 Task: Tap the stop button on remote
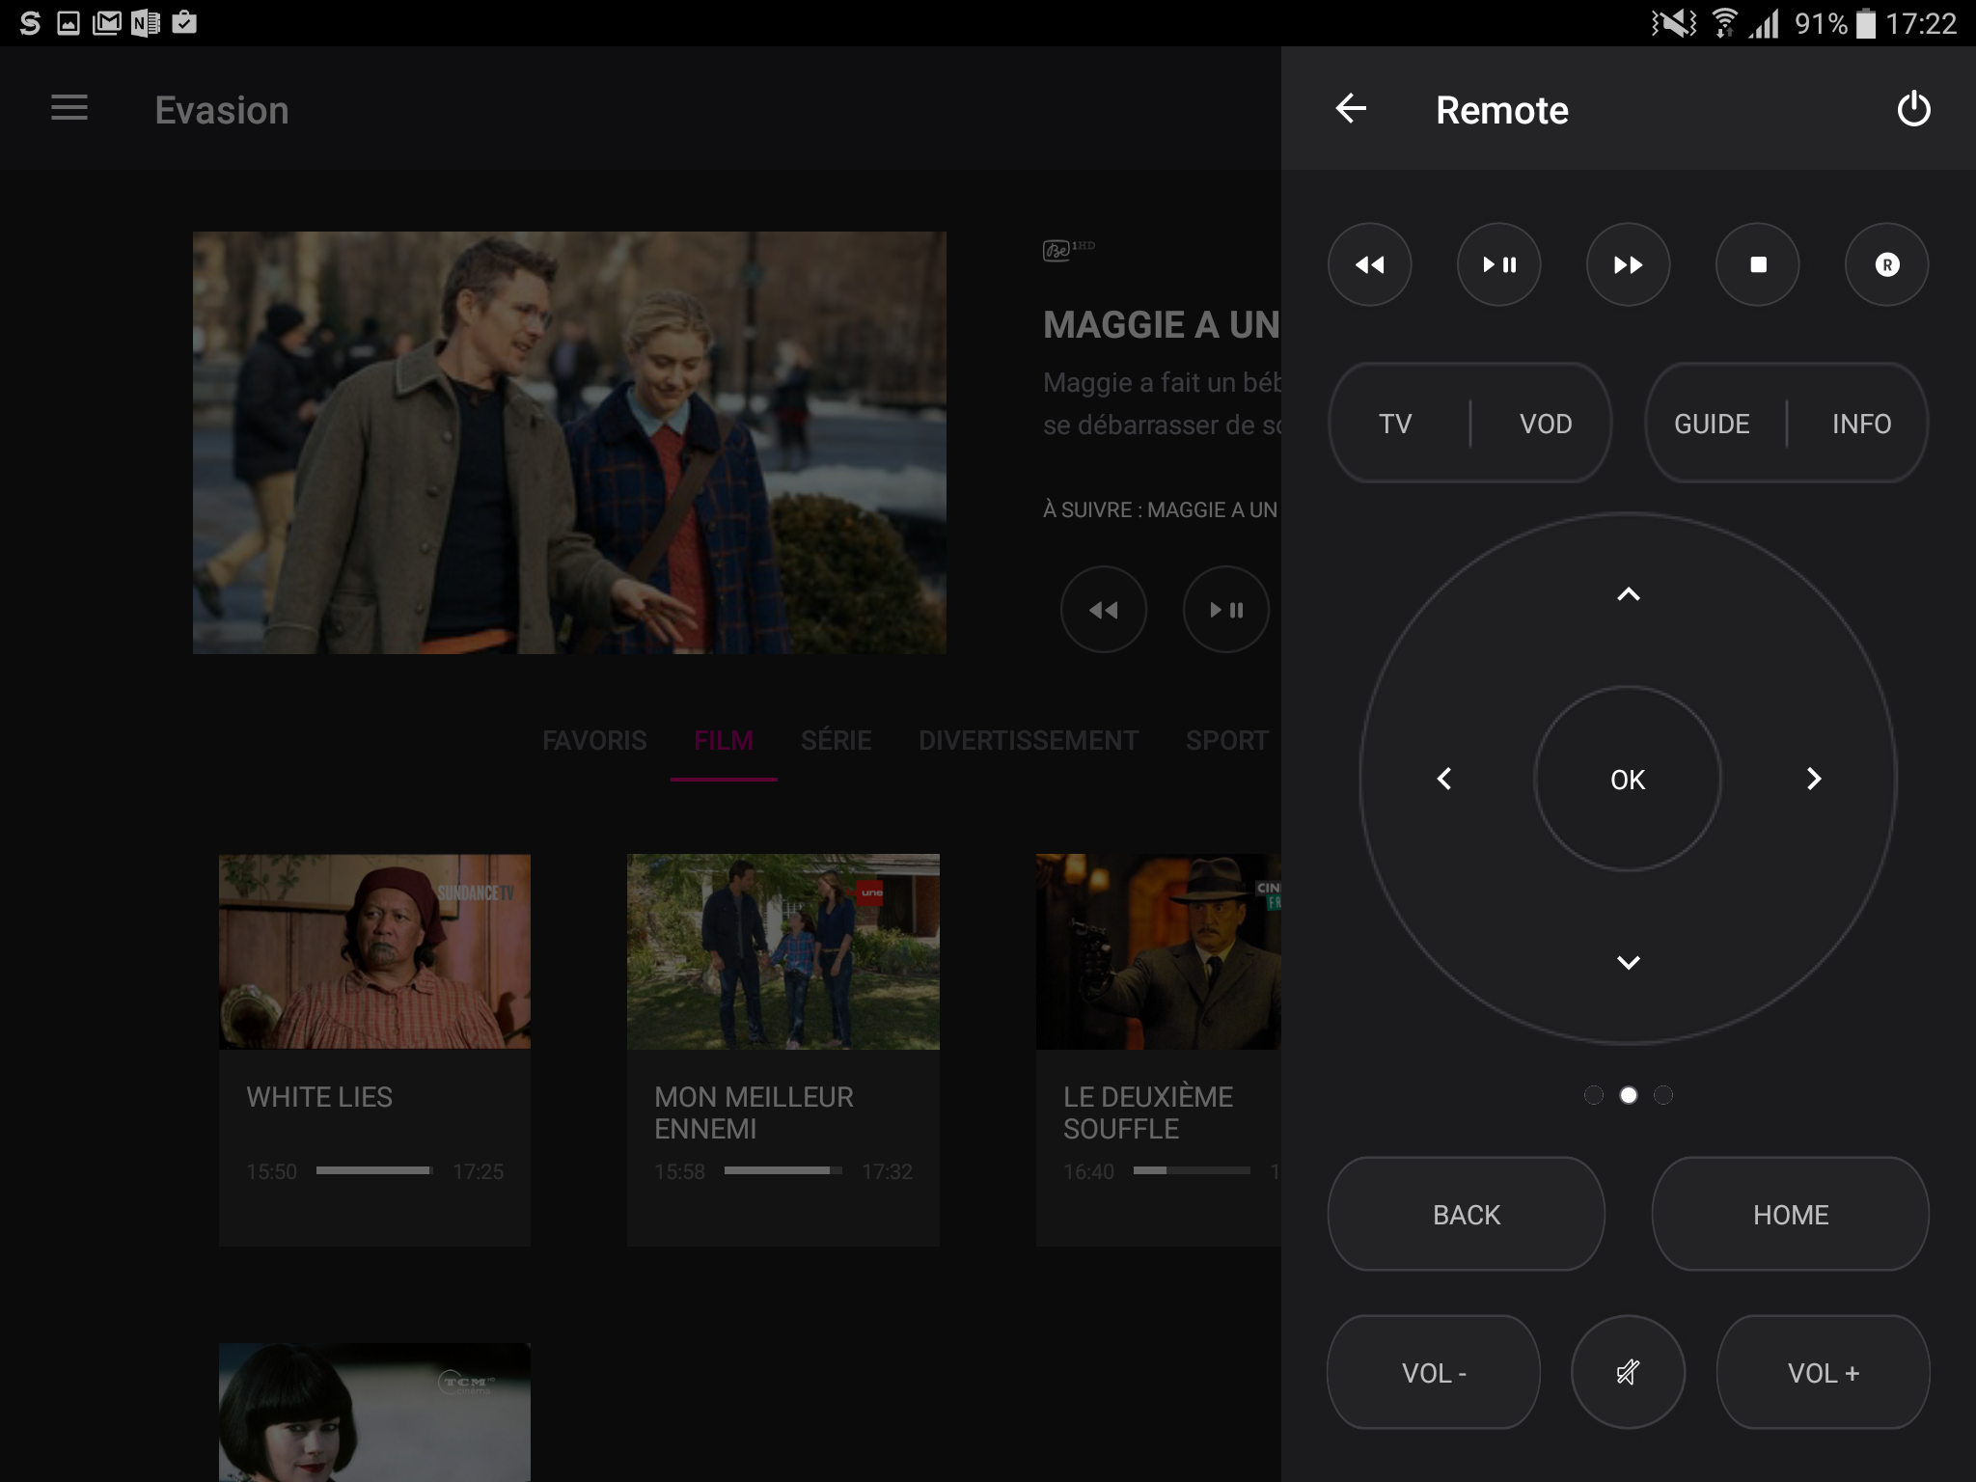pos(1757,264)
